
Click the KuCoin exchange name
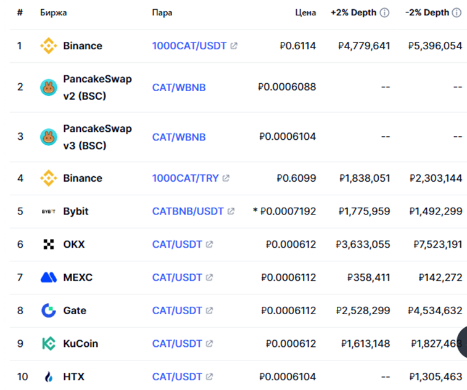point(80,344)
